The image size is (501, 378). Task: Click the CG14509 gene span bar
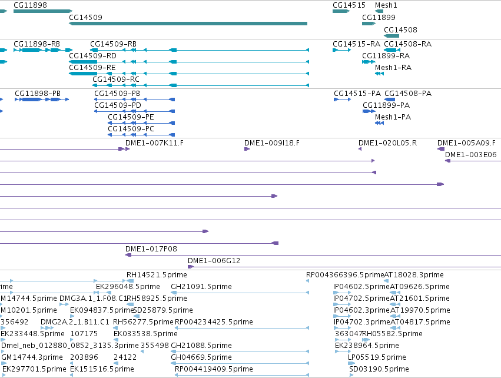tap(188, 24)
